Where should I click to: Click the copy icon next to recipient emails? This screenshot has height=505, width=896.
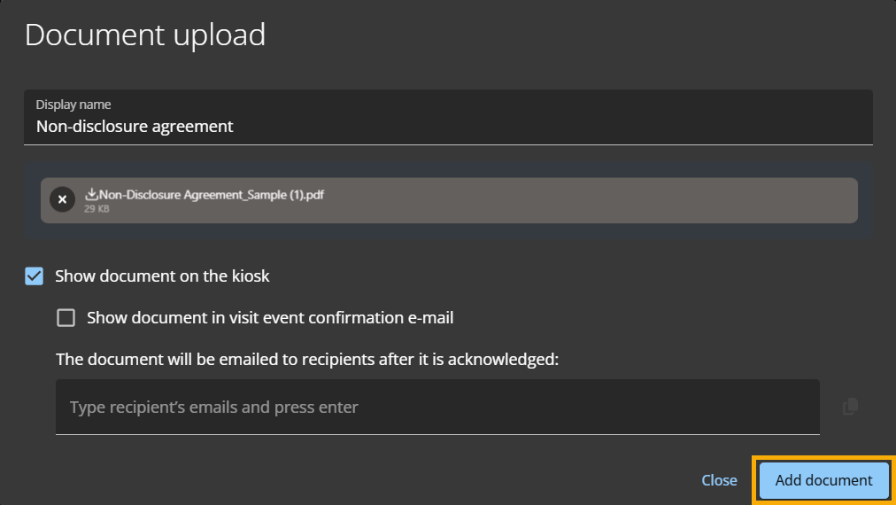tap(850, 407)
